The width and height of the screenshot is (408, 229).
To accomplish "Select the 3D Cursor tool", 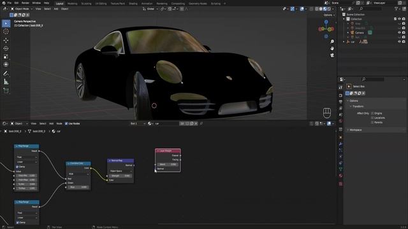I will point(6,32).
